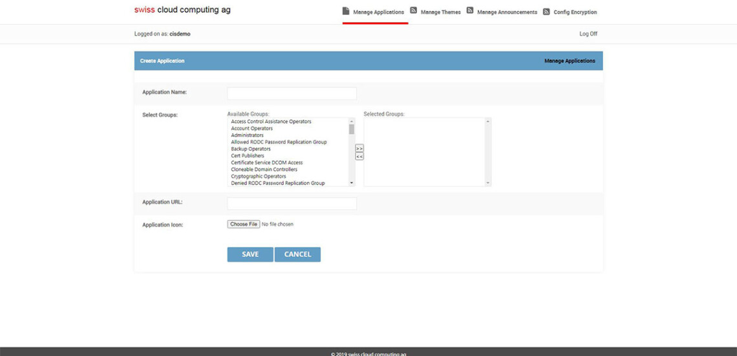Viewport: 737px width, 356px height.
Task: Click Available Groups scrollbar down arrow
Action: pyautogui.click(x=352, y=183)
